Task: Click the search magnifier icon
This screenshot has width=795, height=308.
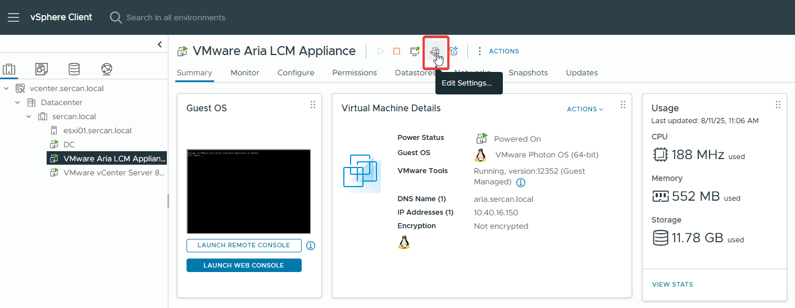Action: click(x=116, y=17)
